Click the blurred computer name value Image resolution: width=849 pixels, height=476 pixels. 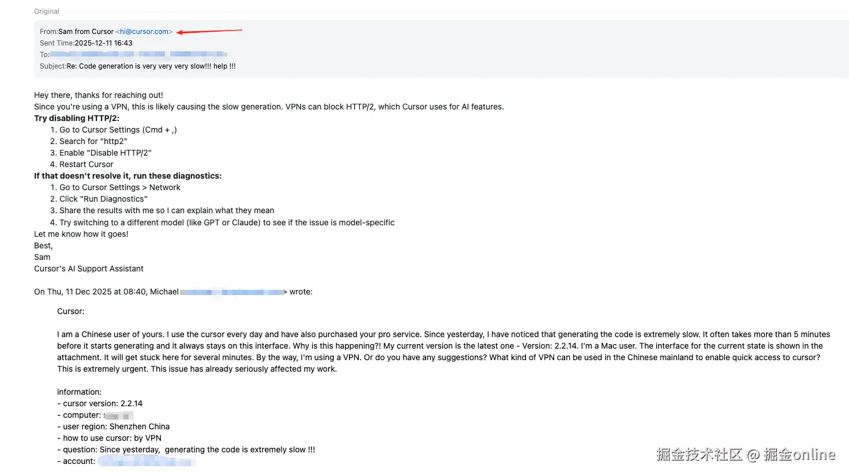[119, 415]
